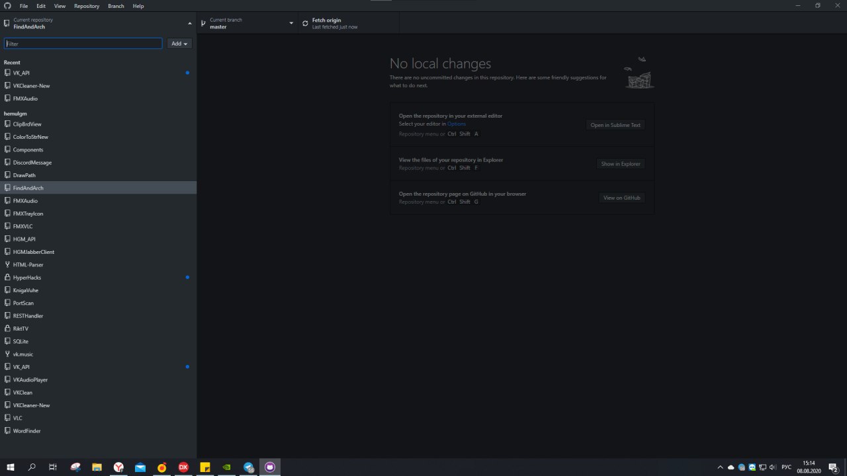
Task: Expand the Current branch master dropdown
Action: click(x=247, y=23)
